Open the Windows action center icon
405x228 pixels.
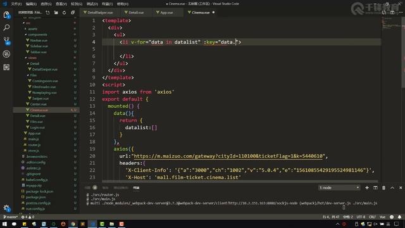397,224
